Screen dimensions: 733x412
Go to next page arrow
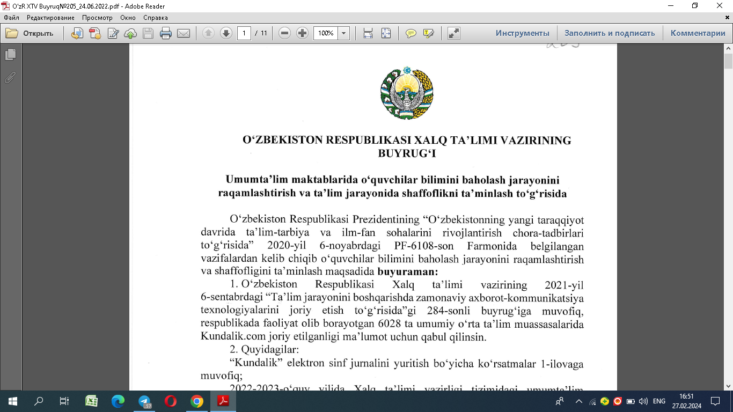[x=226, y=33]
